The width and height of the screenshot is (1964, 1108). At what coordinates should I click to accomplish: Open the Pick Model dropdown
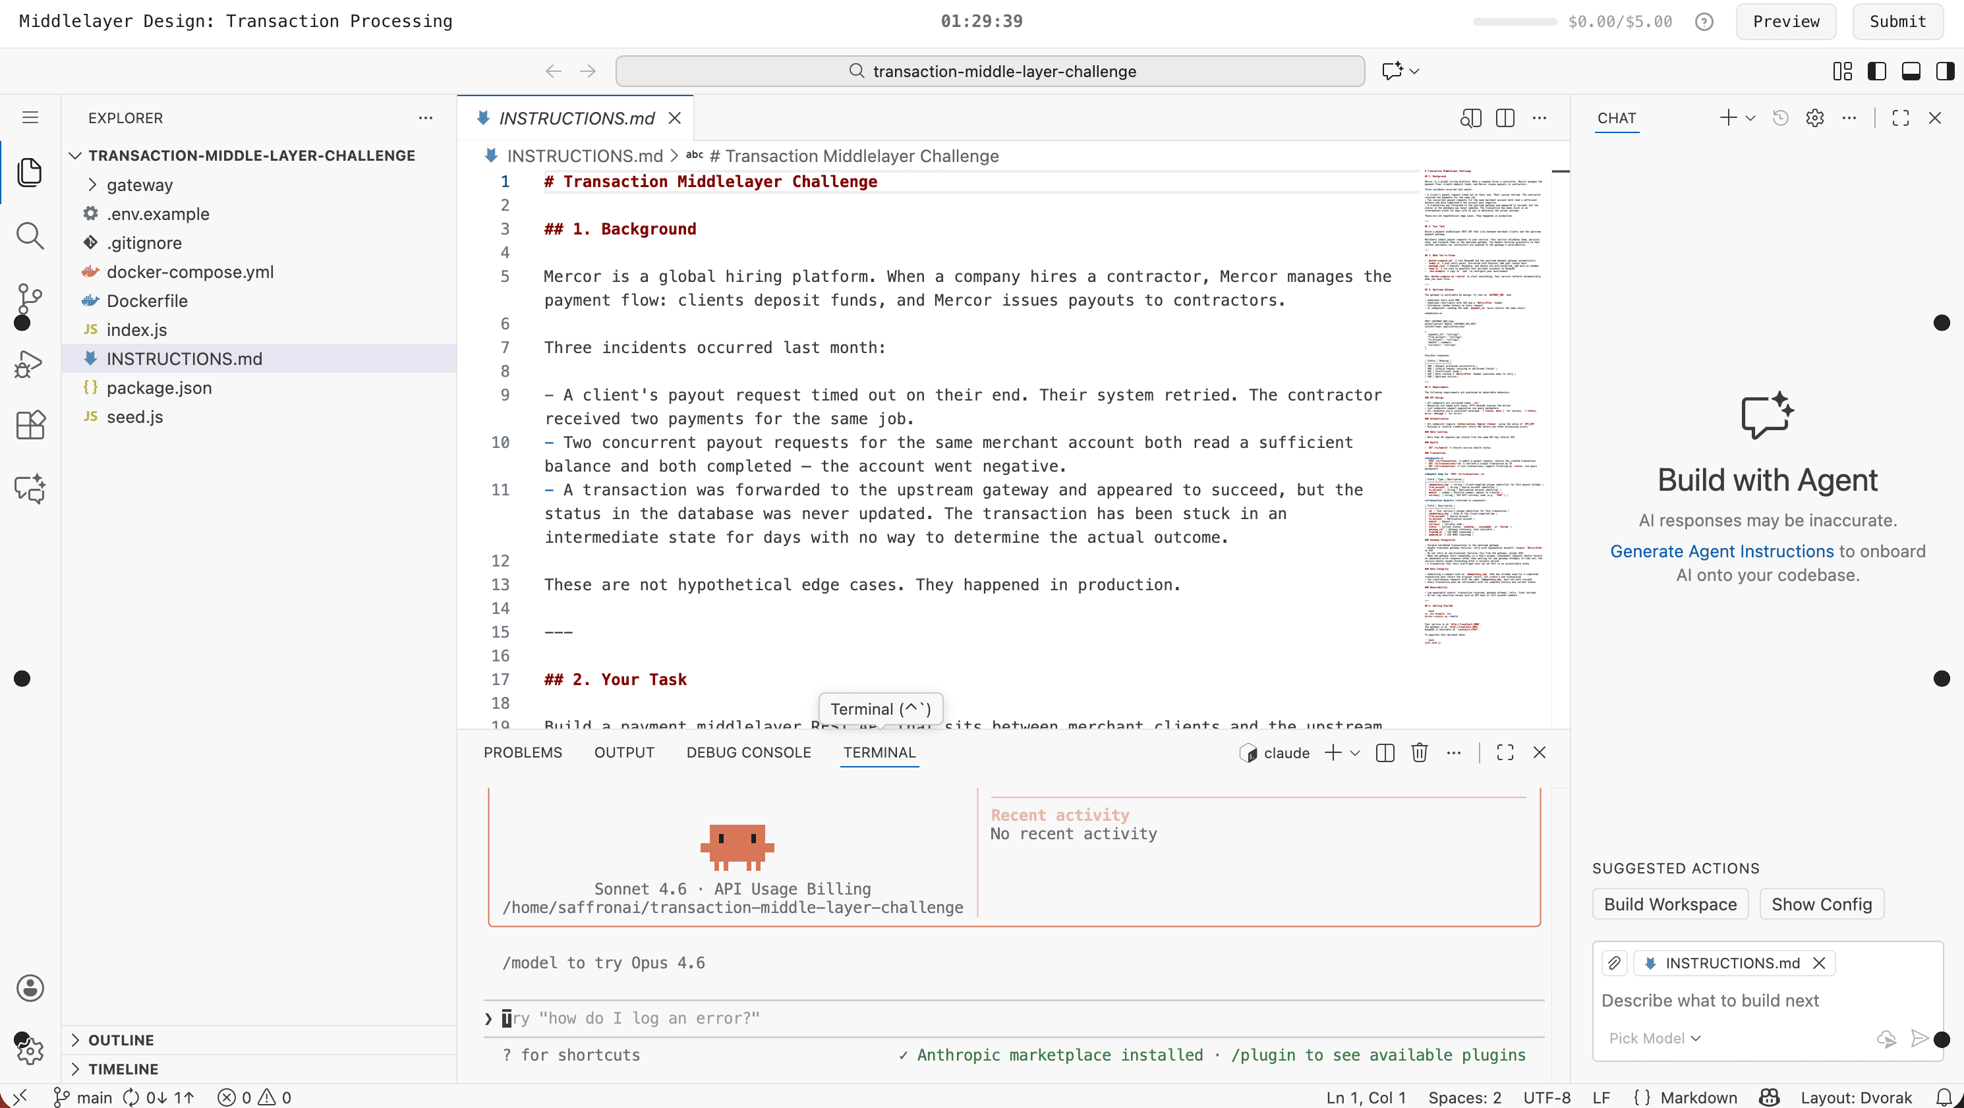click(x=1654, y=1038)
